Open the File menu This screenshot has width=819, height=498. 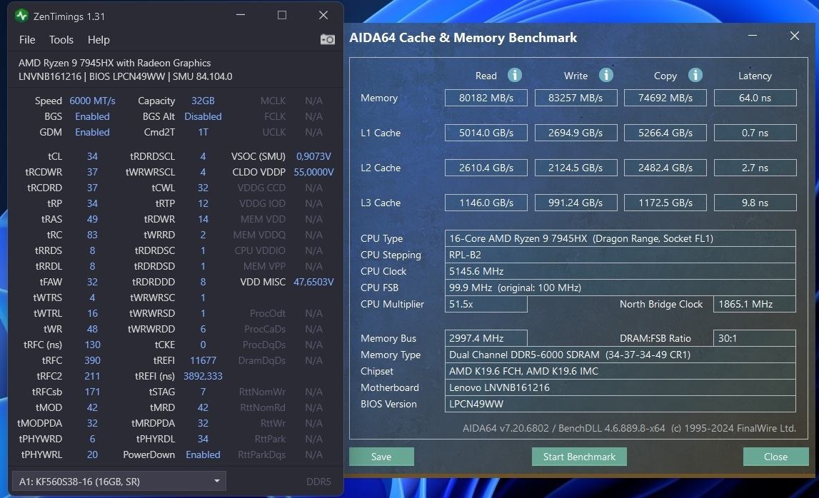(x=27, y=40)
